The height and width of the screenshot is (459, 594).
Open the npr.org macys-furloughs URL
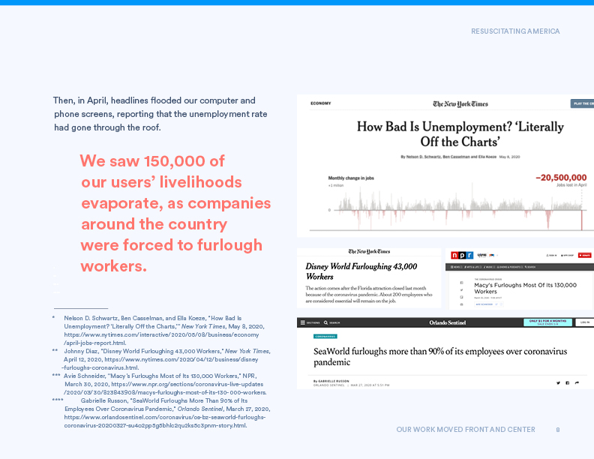point(165,388)
